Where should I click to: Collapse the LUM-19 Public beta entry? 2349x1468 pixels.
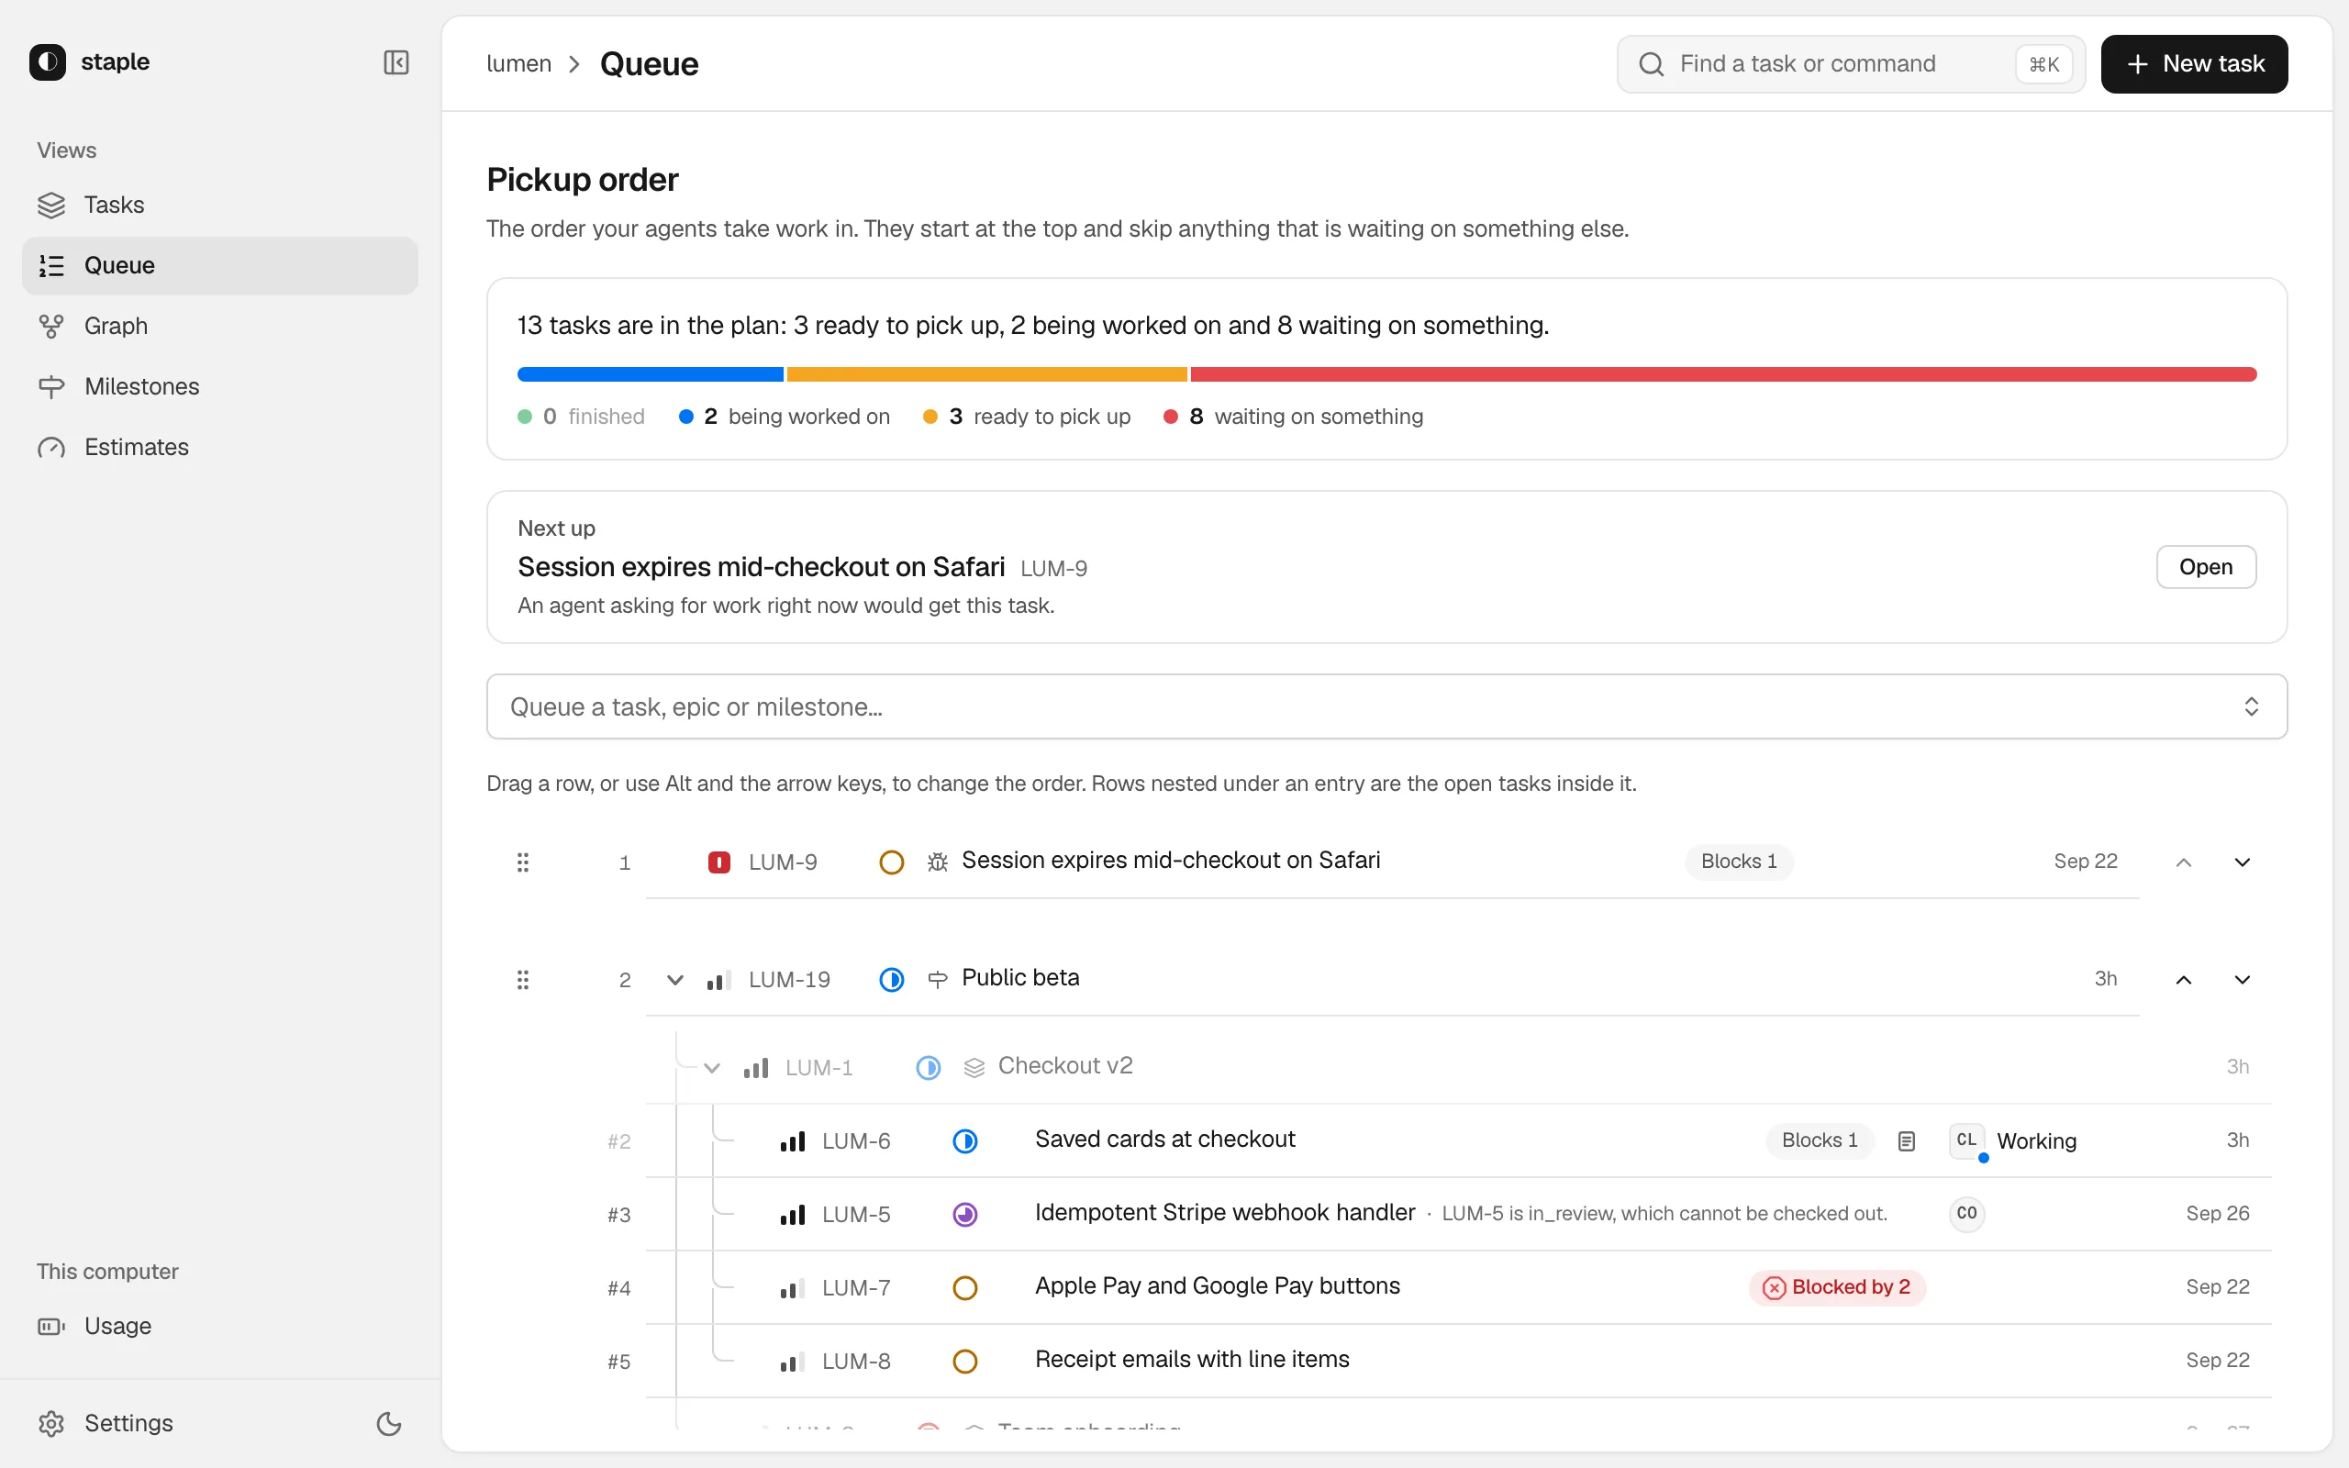(x=674, y=980)
